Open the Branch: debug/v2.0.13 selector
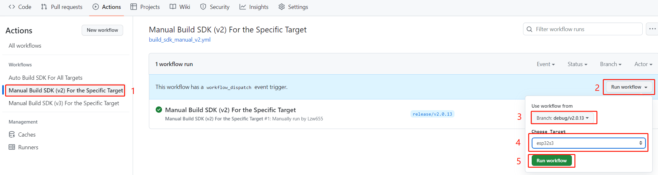658x175 pixels. tap(563, 118)
